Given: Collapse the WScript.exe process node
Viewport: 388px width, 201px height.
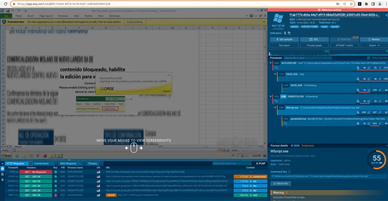Looking at the screenshot, I should click(275, 108).
